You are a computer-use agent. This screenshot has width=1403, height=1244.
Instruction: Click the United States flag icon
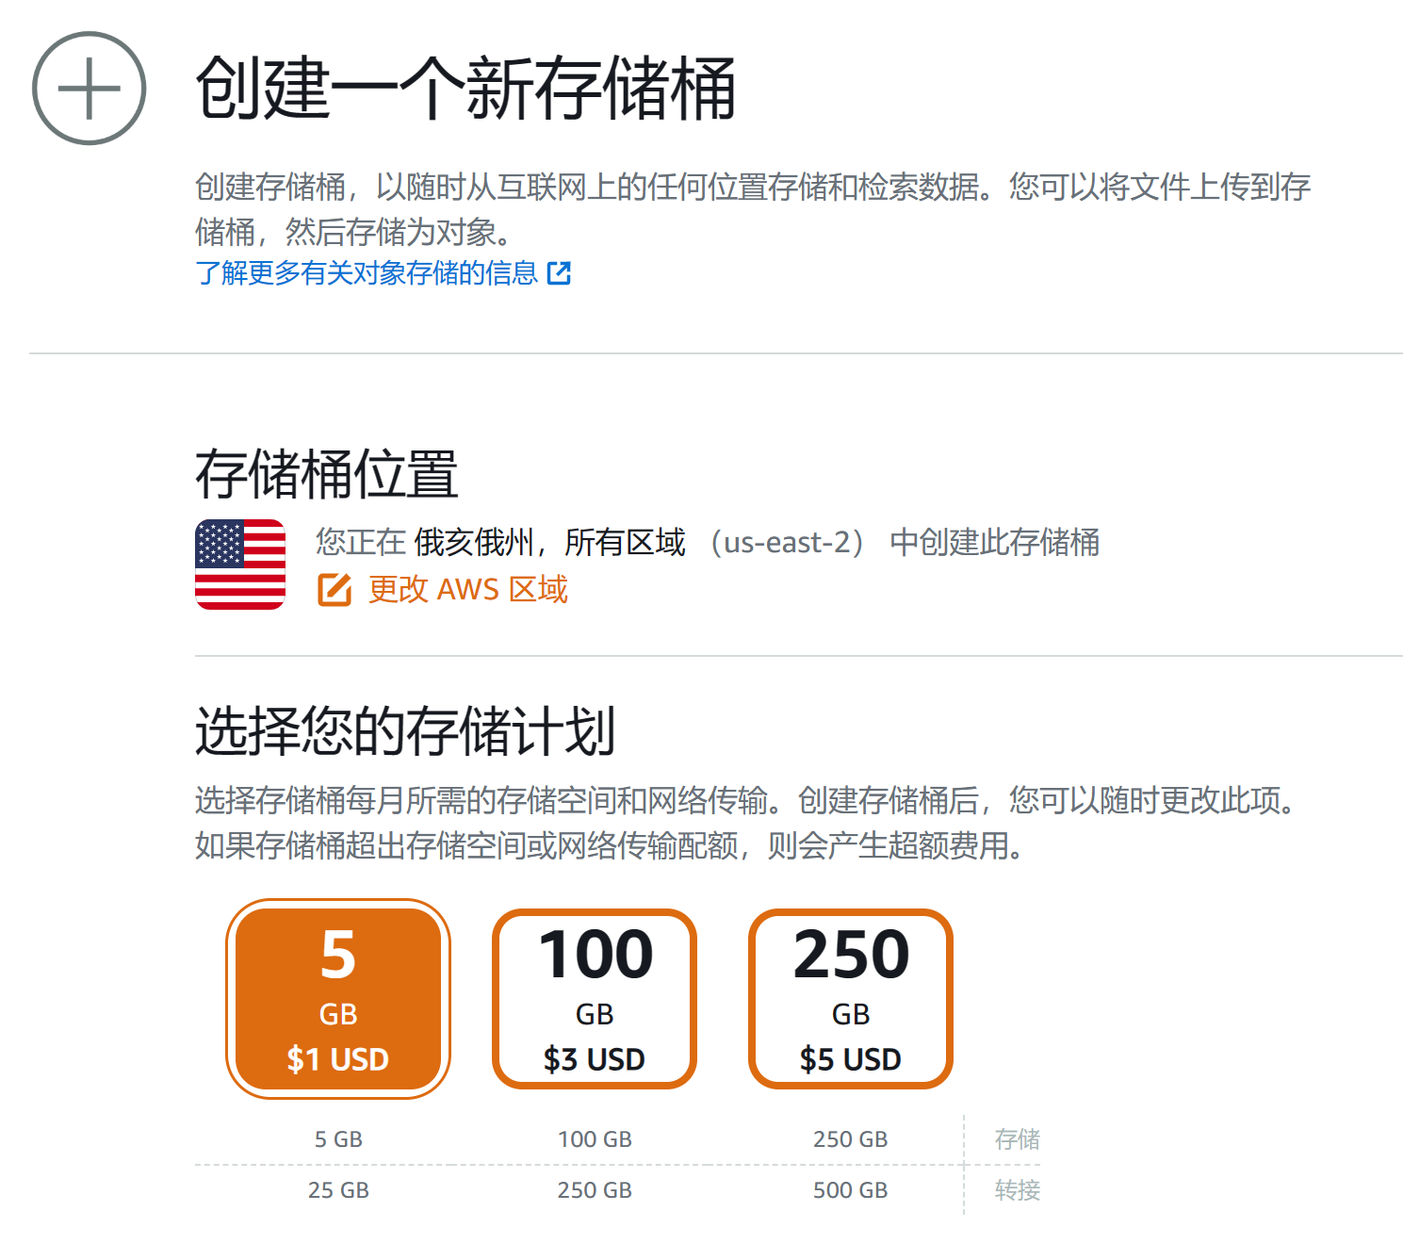pos(240,565)
